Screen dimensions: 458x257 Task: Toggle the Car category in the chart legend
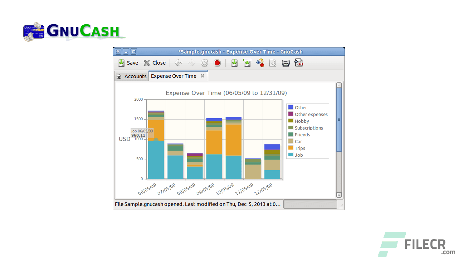click(x=299, y=141)
